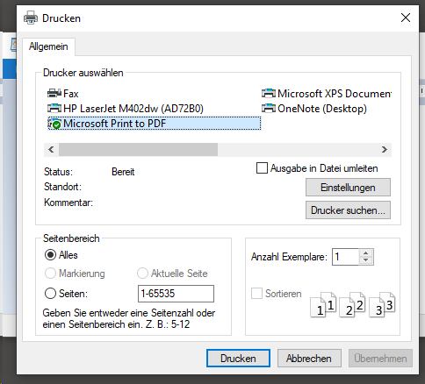Click Drucker suchen... button
This screenshot has width=425, height=384.
(x=348, y=210)
